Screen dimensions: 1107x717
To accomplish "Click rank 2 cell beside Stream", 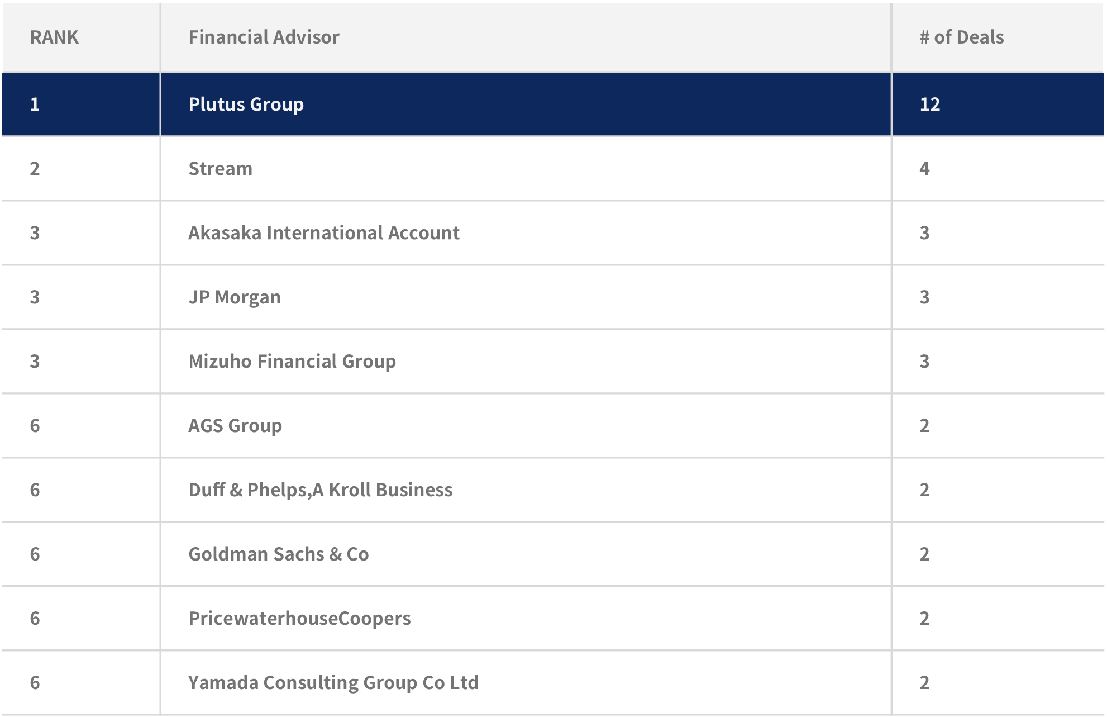I will click(35, 169).
